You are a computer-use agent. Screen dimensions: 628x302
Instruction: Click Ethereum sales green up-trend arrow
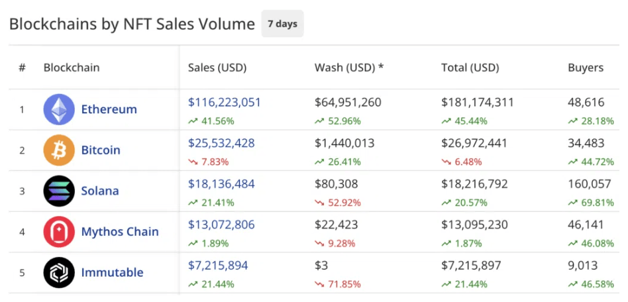[193, 121]
